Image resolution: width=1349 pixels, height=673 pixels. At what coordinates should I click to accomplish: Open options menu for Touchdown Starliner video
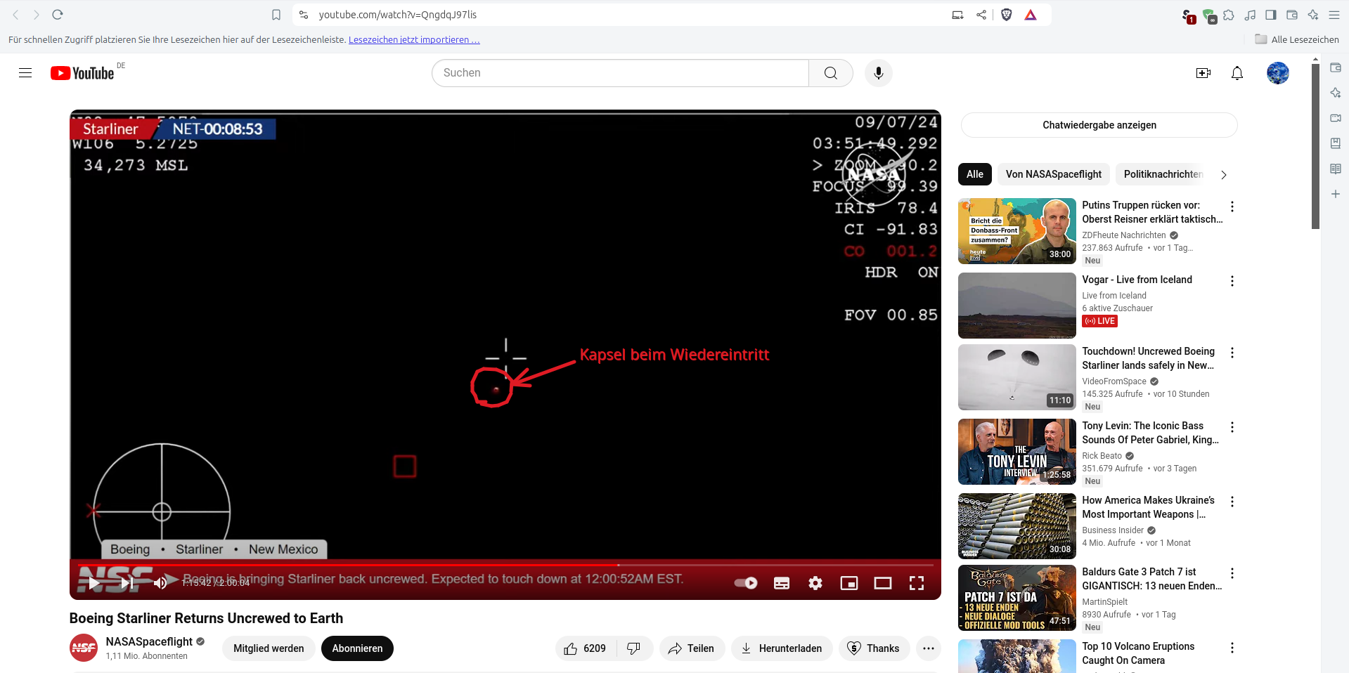point(1232,353)
